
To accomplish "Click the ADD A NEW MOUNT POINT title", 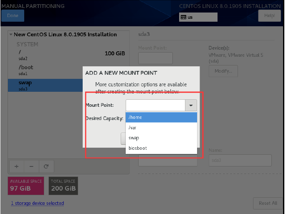I will pyautogui.click(x=121, y=73).
